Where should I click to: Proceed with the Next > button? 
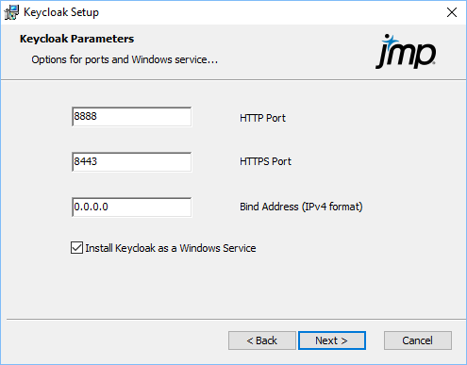pyautogui.click(x=332, y=340)
